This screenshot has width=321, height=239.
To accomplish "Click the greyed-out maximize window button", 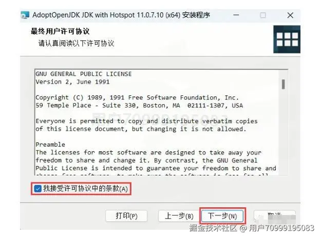I will (x=263, y=15).
